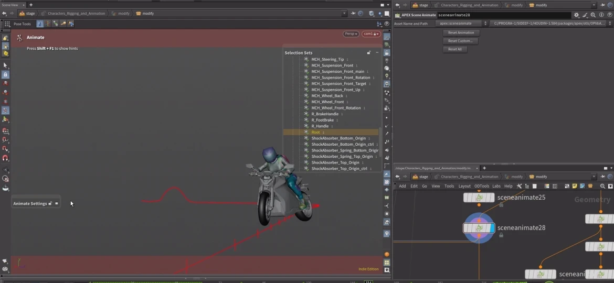Toggle the Secure Selection lock icon
The image size is (614, 283).
5,74
